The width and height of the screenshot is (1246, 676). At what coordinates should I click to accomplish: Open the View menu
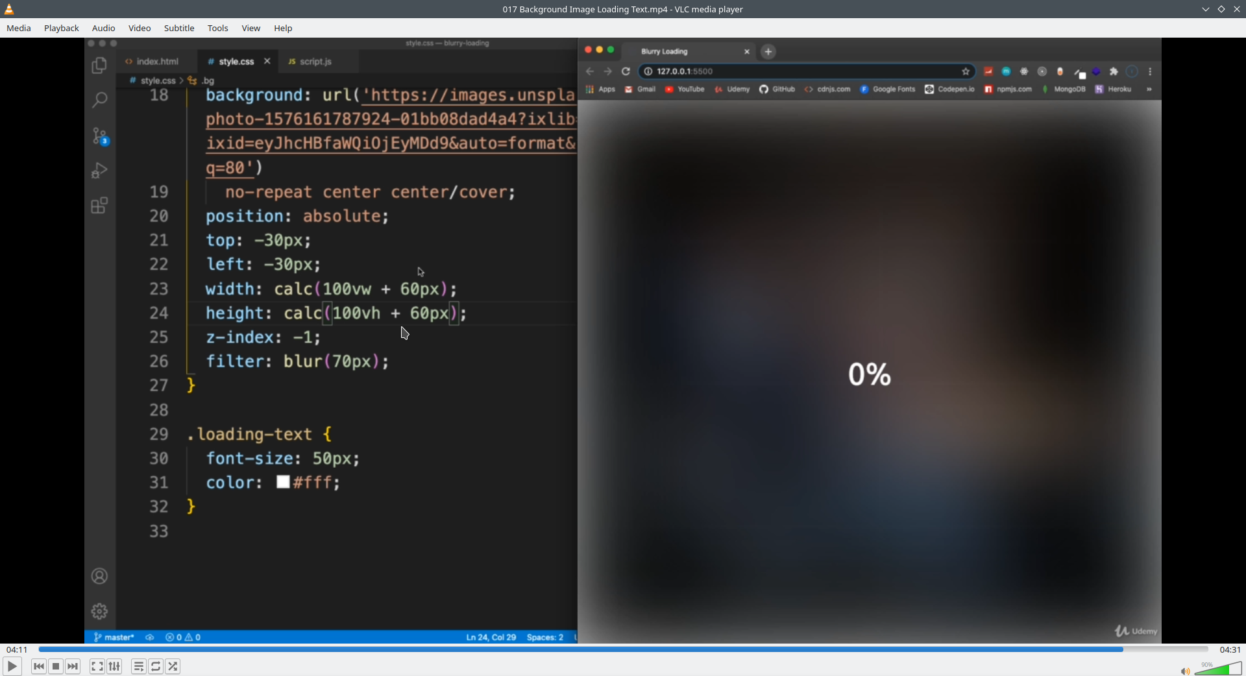(251, 28)
